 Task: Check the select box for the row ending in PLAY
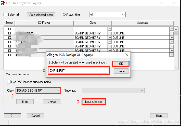(9, 33)
